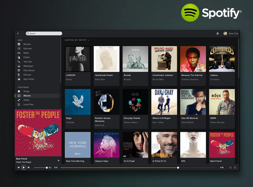Screen dimensions: 253x187
Task: Open the I'm A Freak album cover
Action: click(136, 145)
